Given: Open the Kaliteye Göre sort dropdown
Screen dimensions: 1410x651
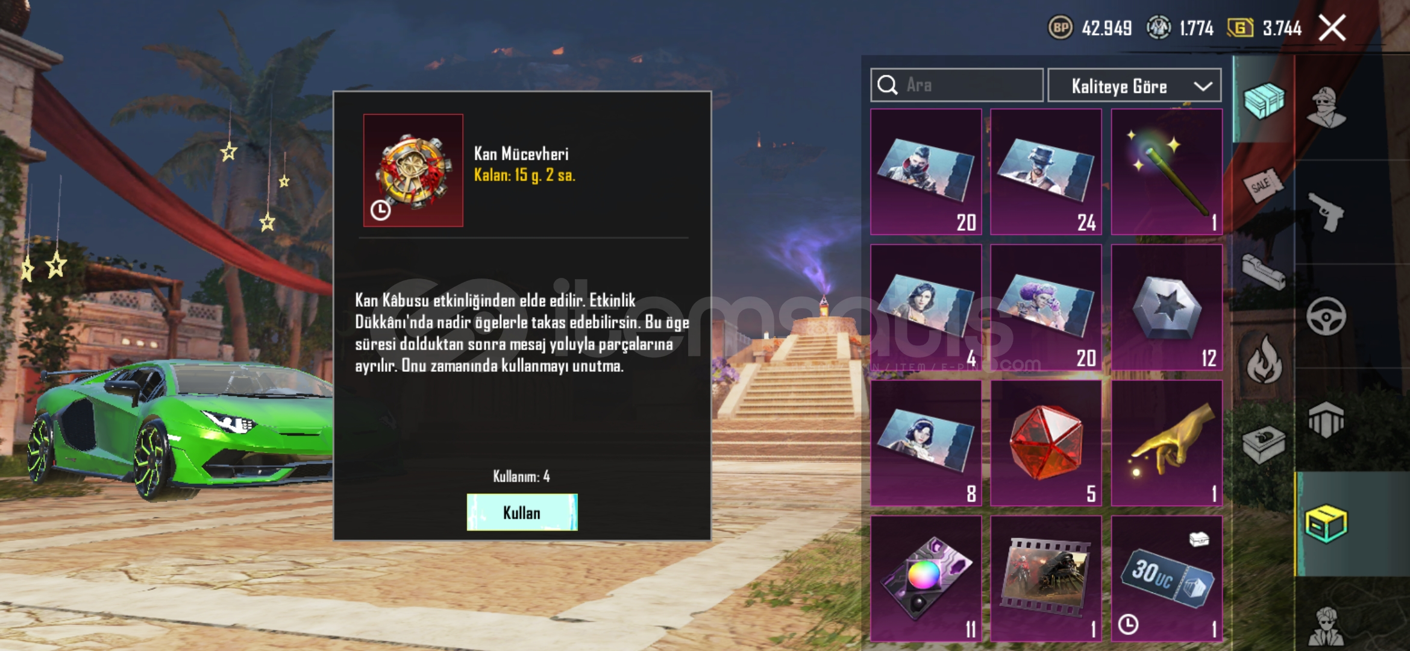Looking at the screenshot, I should (x=1135, y=86).
